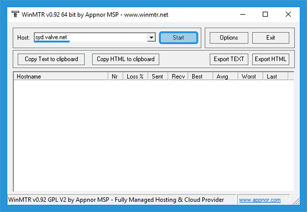Close the WinMTR window
Viewport: 307px width, 212px height.
tap(288, 14)
